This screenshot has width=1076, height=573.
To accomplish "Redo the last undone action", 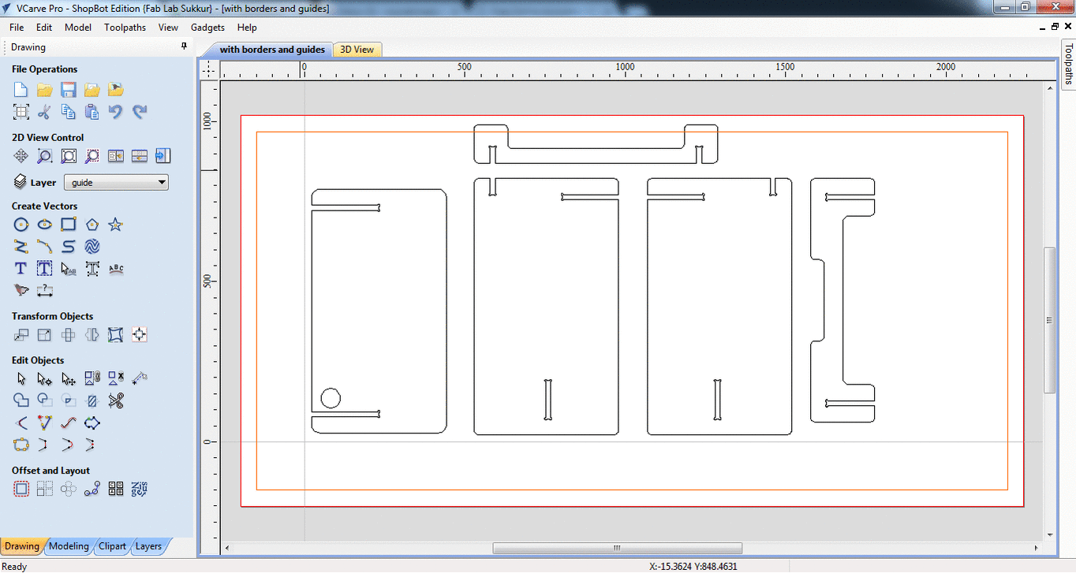I will [140, 112].
